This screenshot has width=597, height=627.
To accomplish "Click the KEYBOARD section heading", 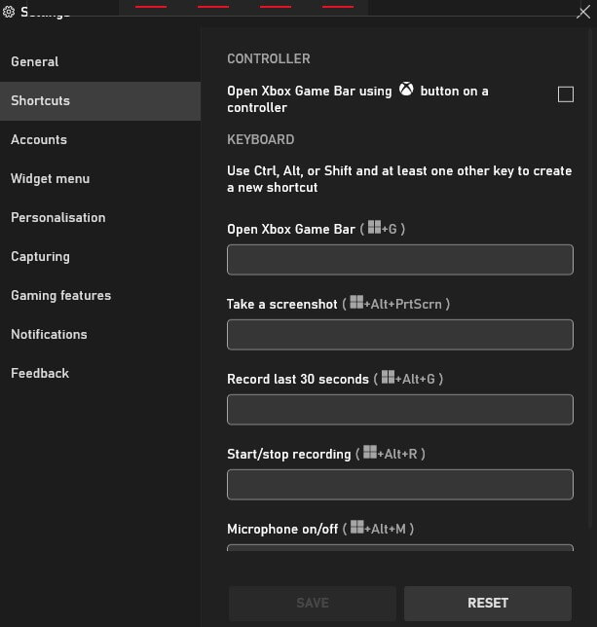I will [260, 139].
